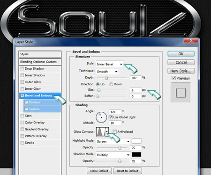Enable the Texture sub-option checkbox
Image resolution: width=211 pixels, height=175 pixels.
tap(26, 109)
